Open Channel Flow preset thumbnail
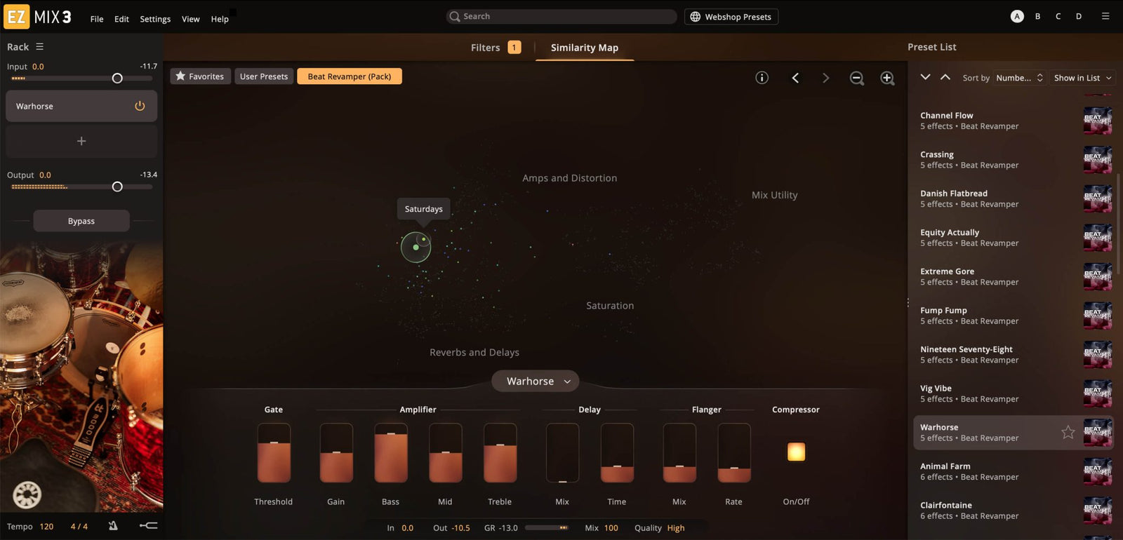 [x=1098, y=121]
